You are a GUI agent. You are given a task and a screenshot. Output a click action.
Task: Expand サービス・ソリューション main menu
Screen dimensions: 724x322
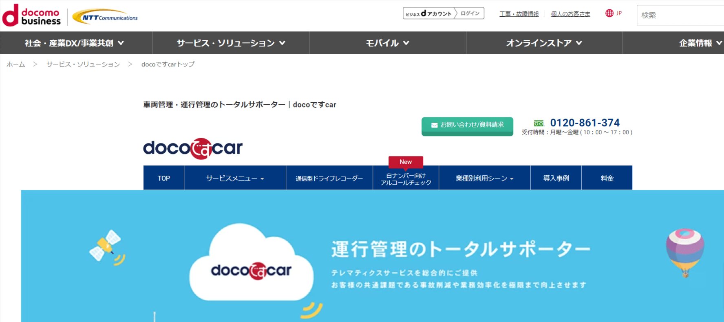(x=231, y=43)
